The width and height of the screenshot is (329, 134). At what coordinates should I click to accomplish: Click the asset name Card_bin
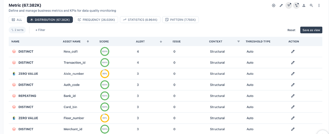71,107
